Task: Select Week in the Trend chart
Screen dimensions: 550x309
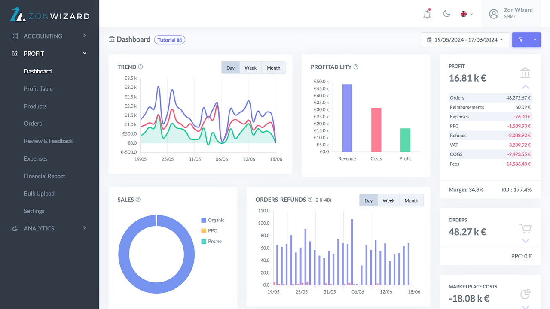Action: click(251, 68)
